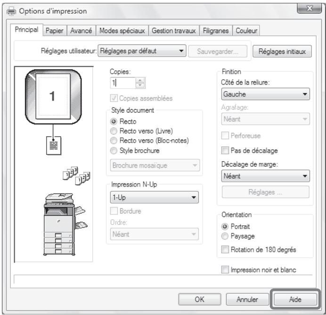Click the Sauvegarder... button
Screen dimensions: 326x315
(x=218, y=51)
